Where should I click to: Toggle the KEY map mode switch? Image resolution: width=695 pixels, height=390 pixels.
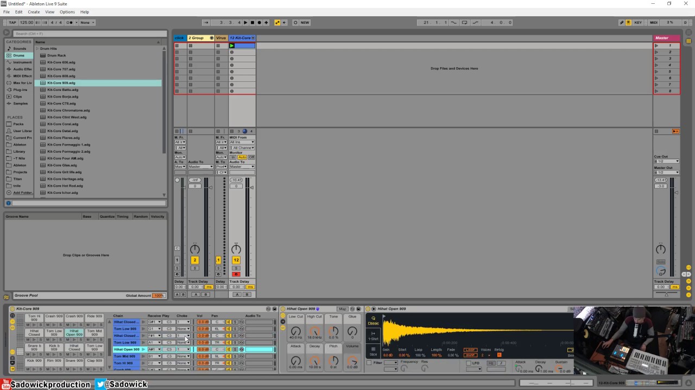638,22
